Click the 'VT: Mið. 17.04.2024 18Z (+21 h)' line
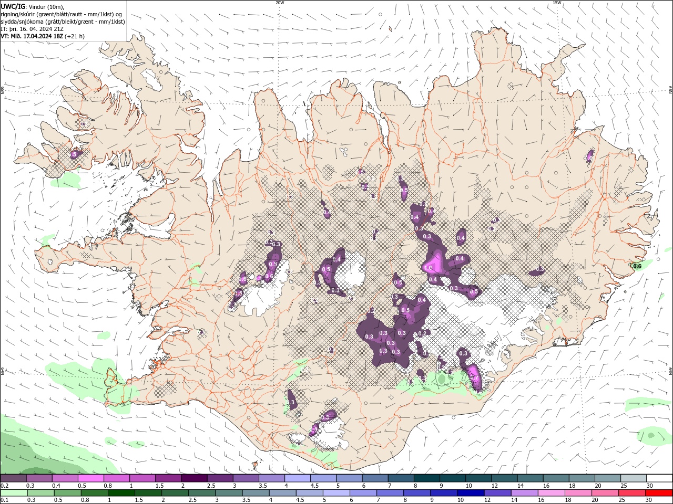Image resolution: width=673 pixels, height=504 pixels. (43, 36)
